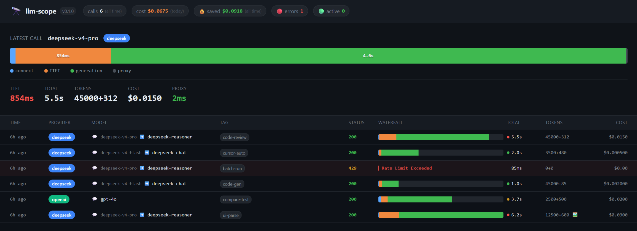The width and height of the screenshot is (637, 231).
Task: Click model alias arrow icon in code-gen row
Action: click(x=147, y=183)
